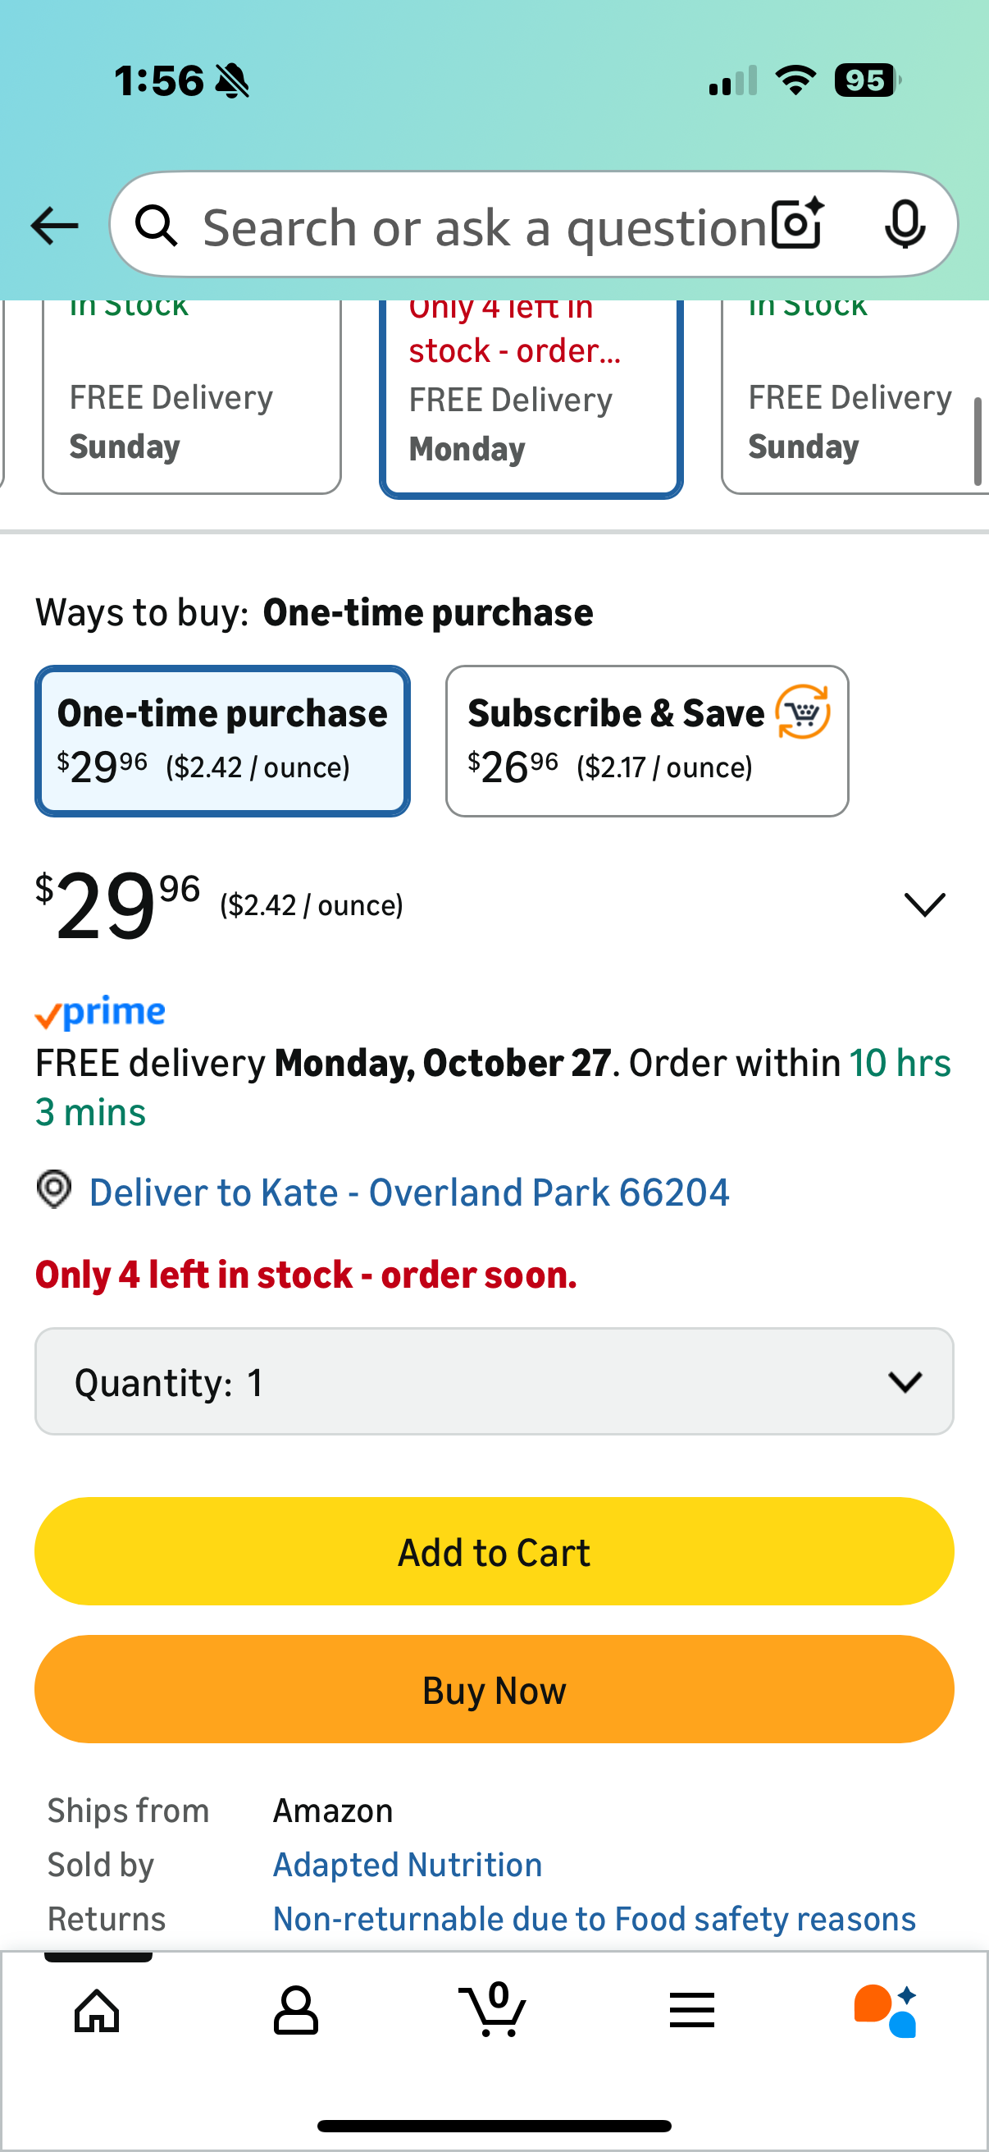Tap the camera lens search icon
Image resolution: width=989 pixels, height=2152 pixels.
click(797, 225)
